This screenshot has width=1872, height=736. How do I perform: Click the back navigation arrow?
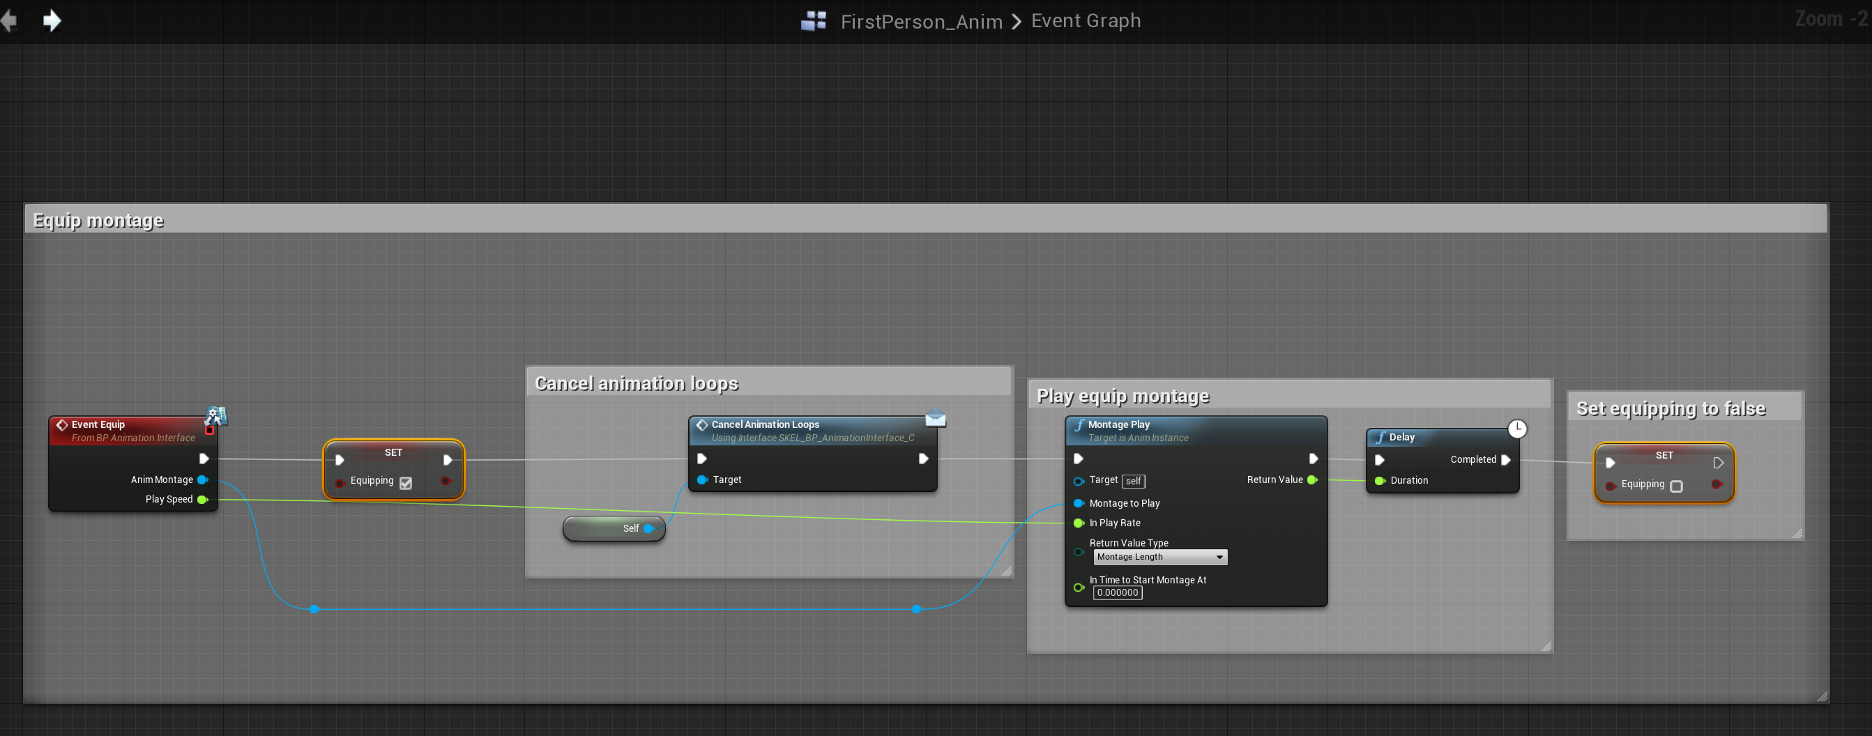[x=9, y=20]
